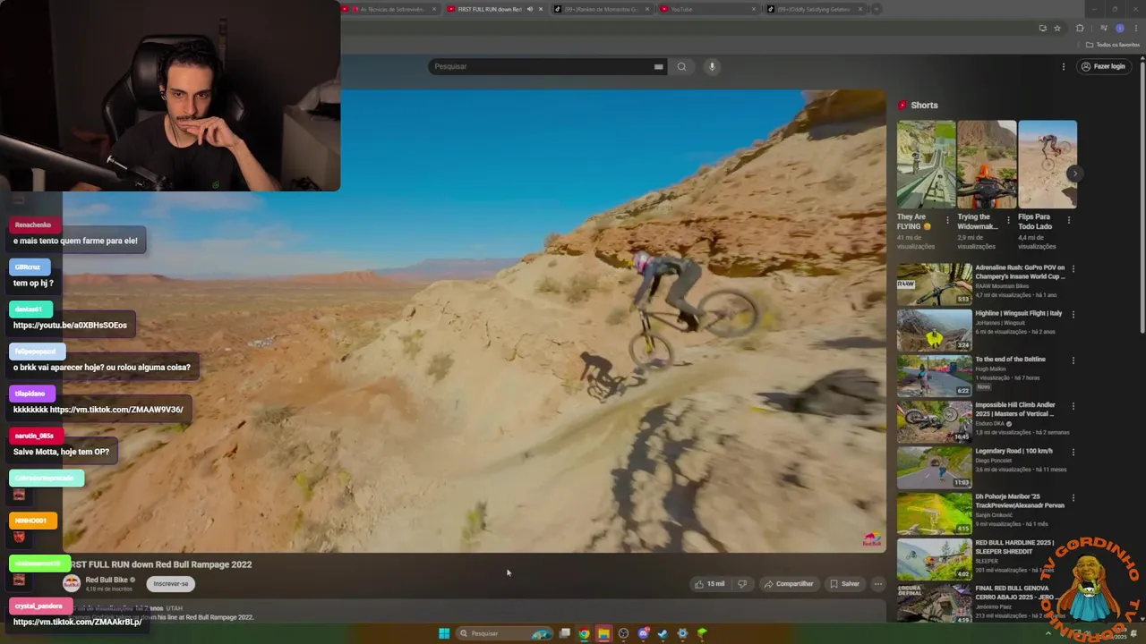Open Impossible Hill Climb Andler 2025 thumbnail
This screenshot has width=1146, height=644.
coord(935,421)
